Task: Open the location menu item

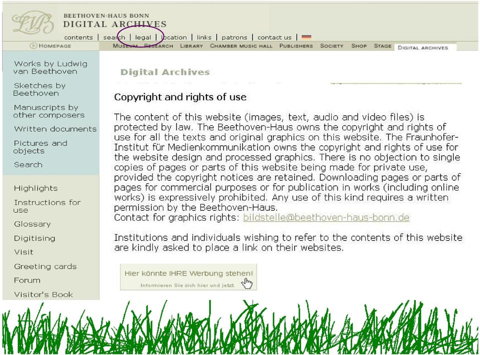Action: (x=174, y=37)
